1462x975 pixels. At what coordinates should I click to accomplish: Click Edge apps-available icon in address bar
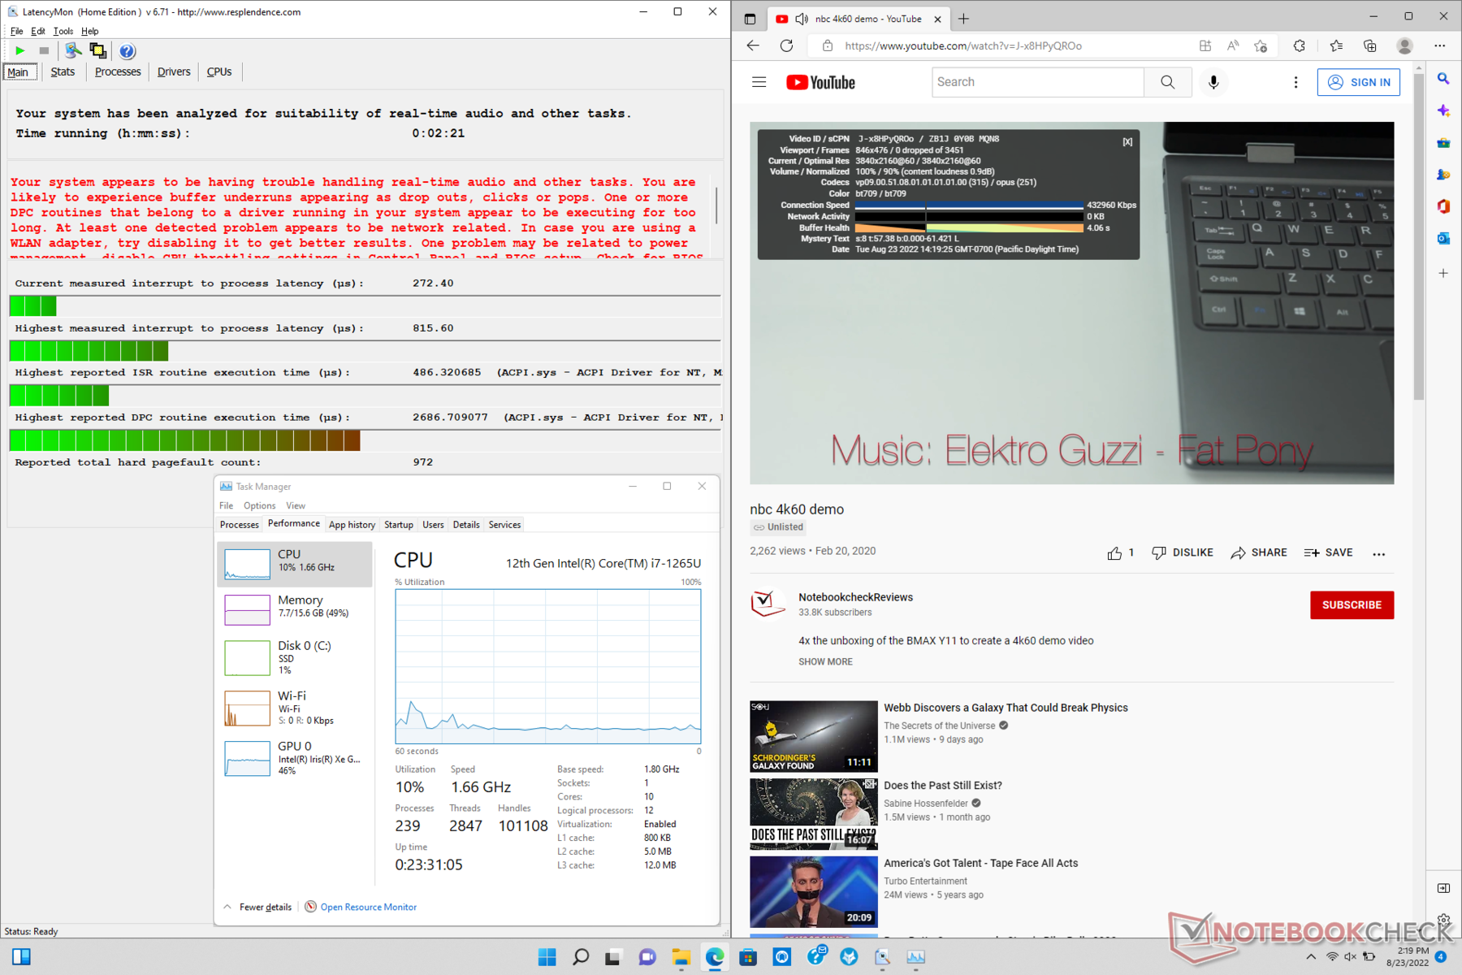[x=1205, y=45]
